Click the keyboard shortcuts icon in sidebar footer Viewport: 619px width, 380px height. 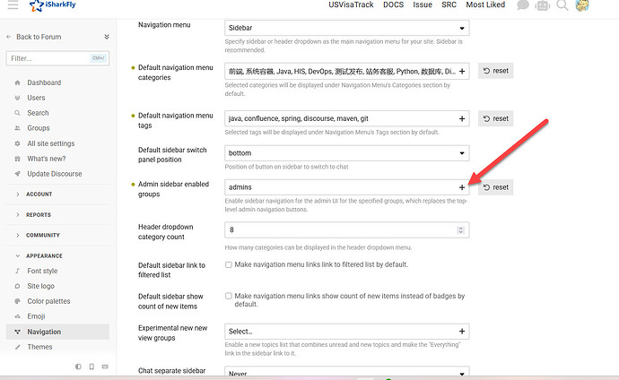coord(105,367)
